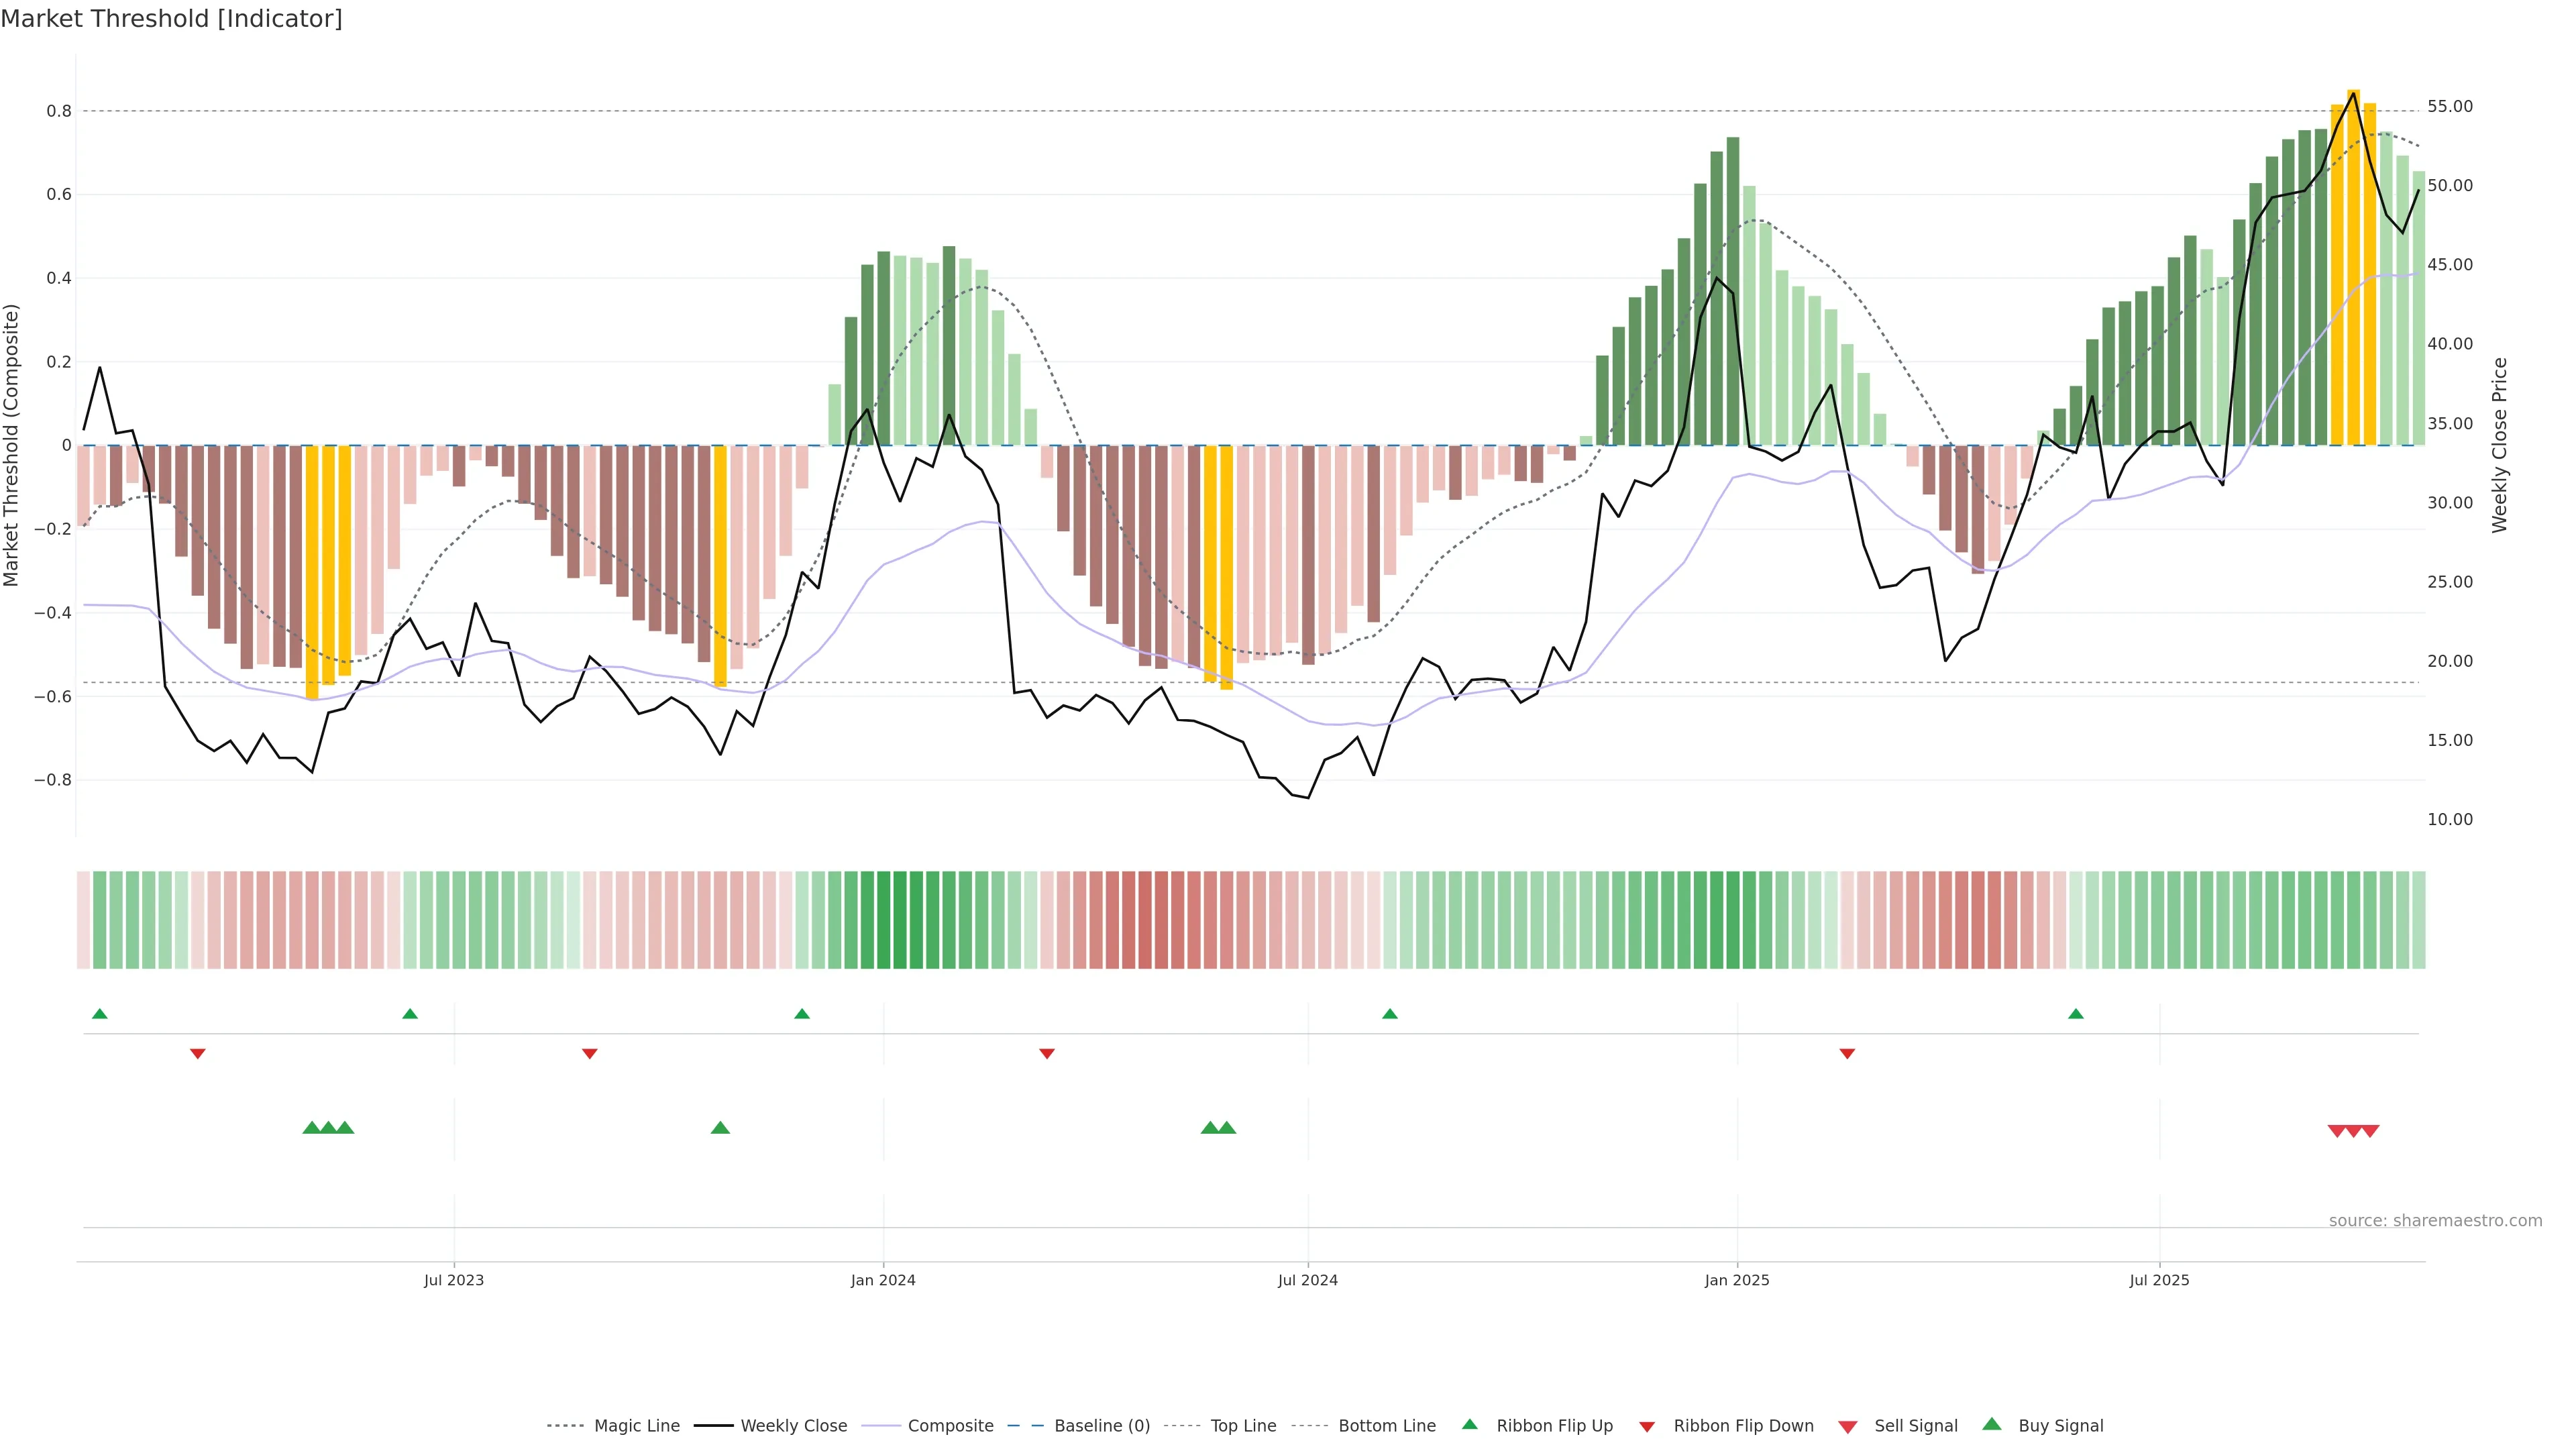Click the rightmost green ribbon flip up marker
The width and height of the screenshot is (2576, 1449).
tap(2076, 1014)
